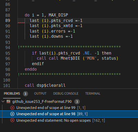The image size is (138, 132).
Task: Collapse the github_issue253_F-FreeFormat.F90 problem group
Action: click(x=3, y=101)
